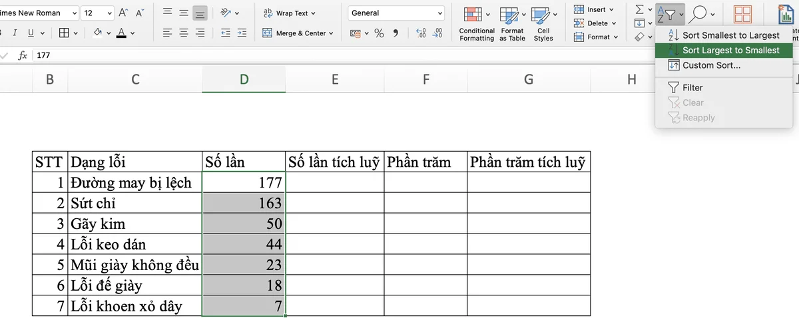Open the Wrap Text dropdown arrow

[313, 13]
